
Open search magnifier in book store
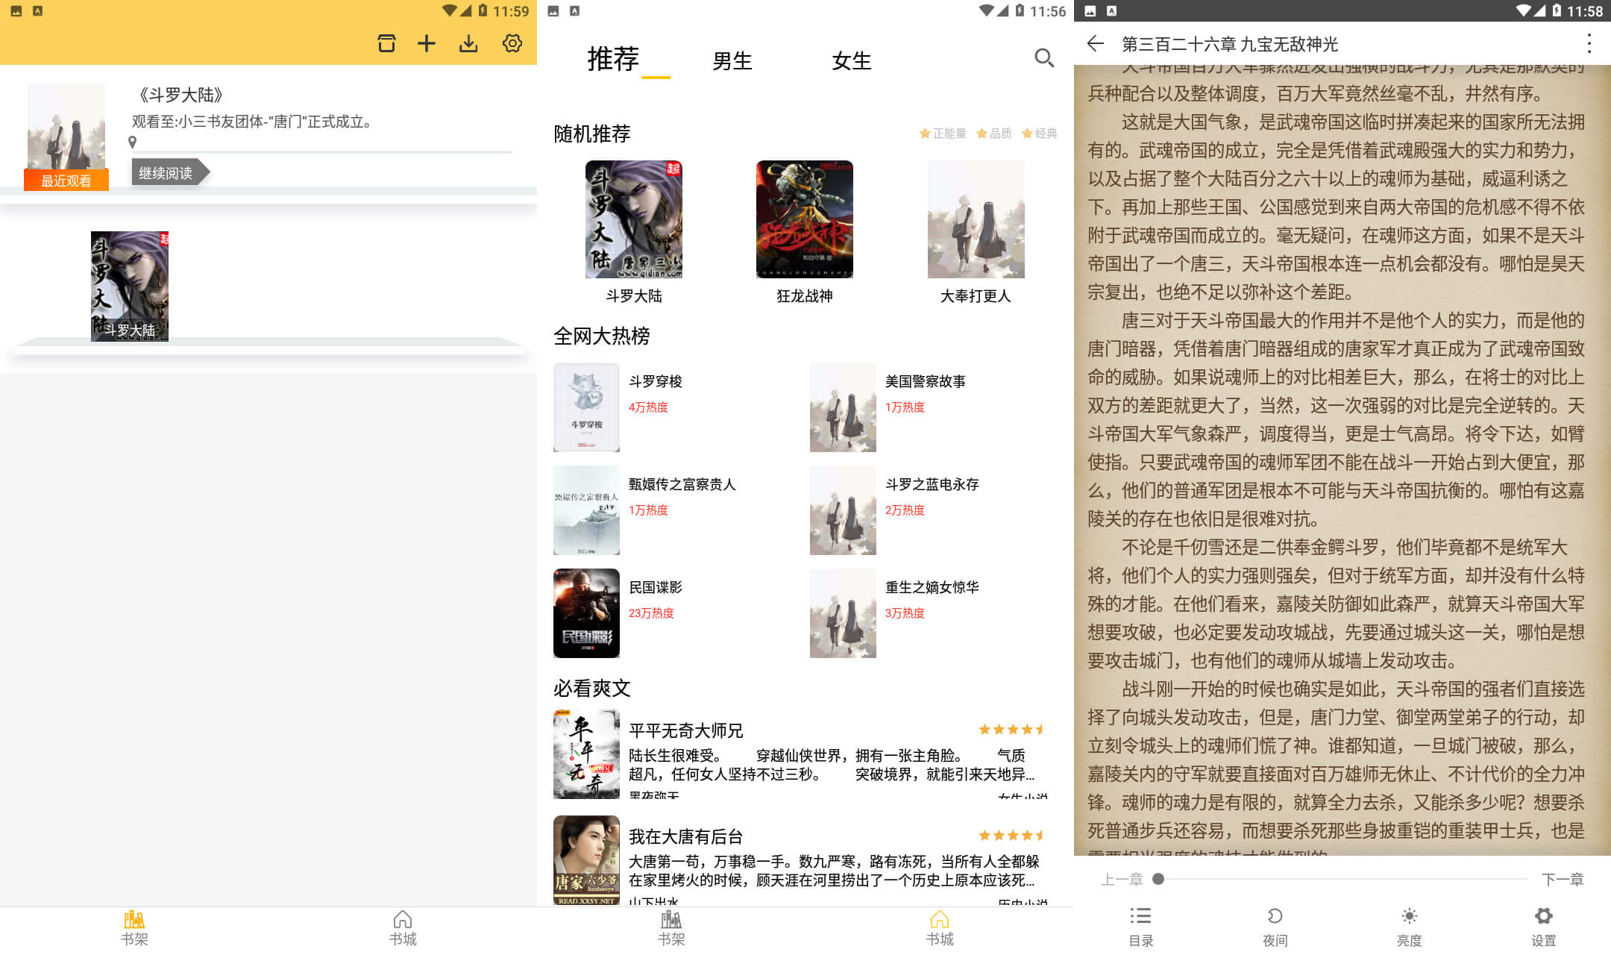tap(1044, 58)
